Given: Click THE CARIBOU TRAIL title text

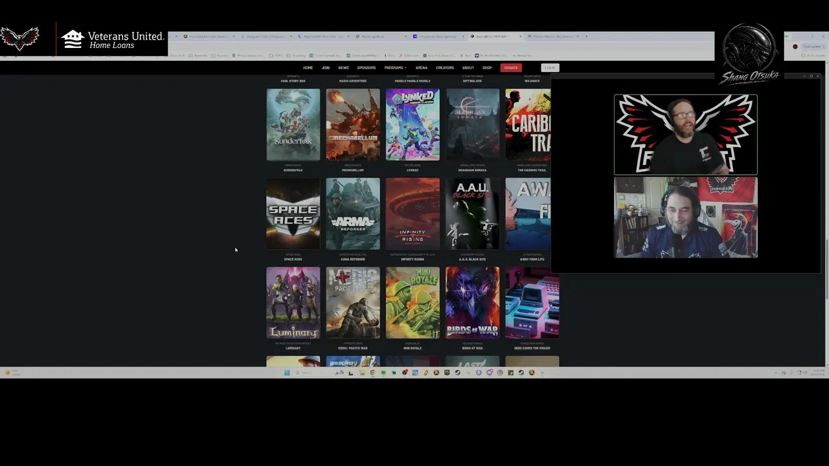Looking at the screenshot, I should pos(532,170).
